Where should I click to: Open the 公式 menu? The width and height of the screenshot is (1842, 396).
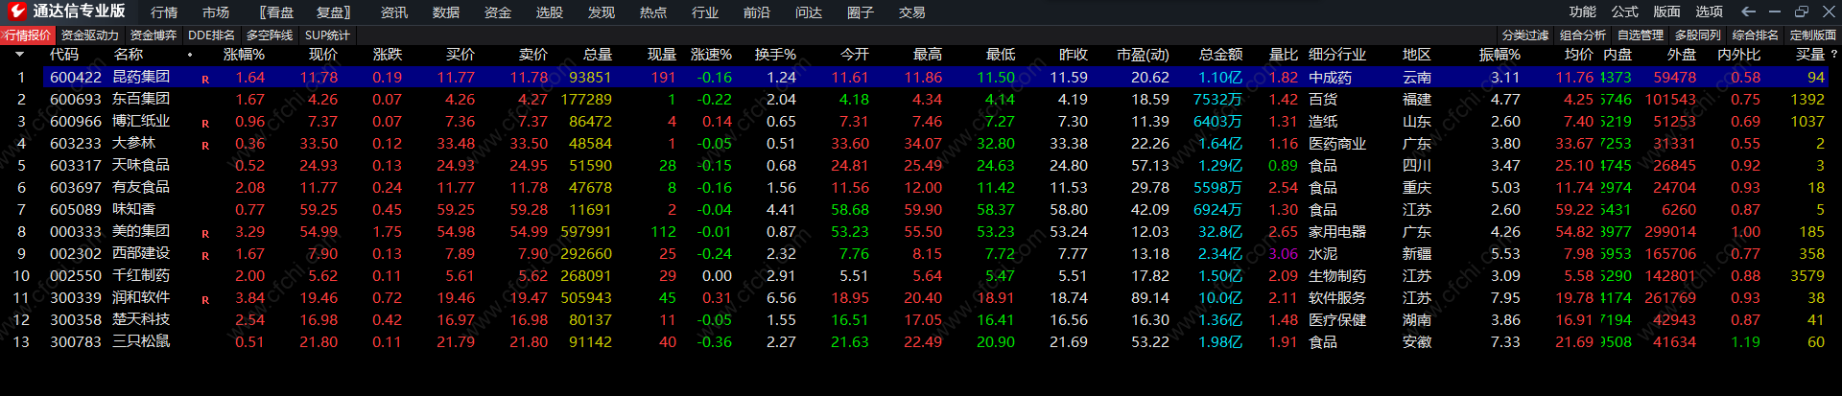pyautogui.click(x=1625, y=12)
